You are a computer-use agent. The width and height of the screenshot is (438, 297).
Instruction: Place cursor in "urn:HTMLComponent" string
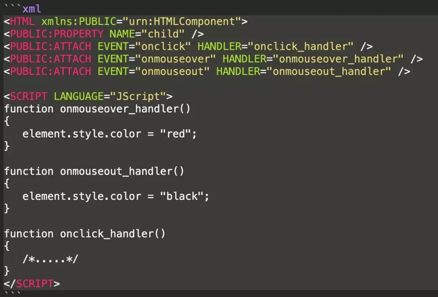pos(182,21)
